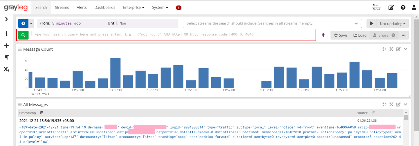Navigate to Dashboards
The height and width of the screenshot is (146, 419).
(105, 7)
